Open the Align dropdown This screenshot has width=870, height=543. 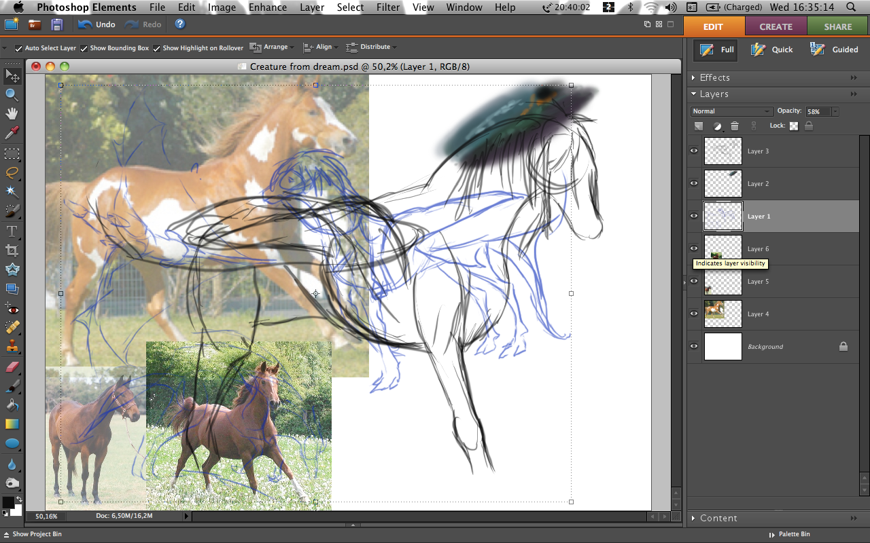tap(320, 48)
